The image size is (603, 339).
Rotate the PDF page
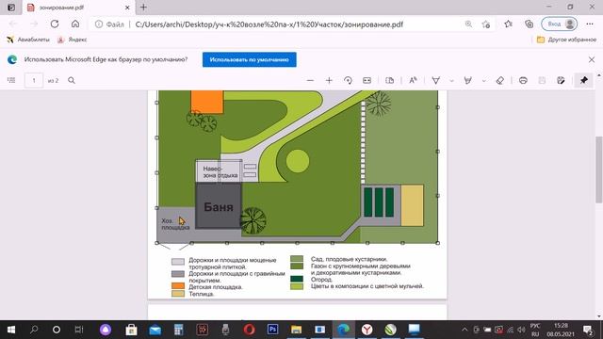click(348, 80)
